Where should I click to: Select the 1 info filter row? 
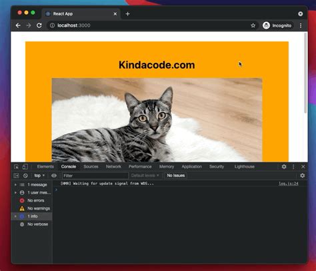31,216
